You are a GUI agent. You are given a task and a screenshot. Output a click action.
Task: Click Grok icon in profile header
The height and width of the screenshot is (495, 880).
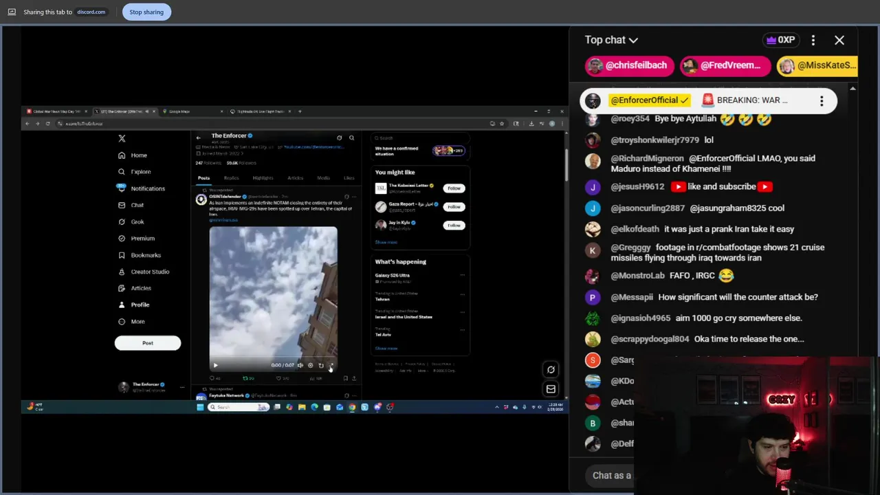(339, 137)
